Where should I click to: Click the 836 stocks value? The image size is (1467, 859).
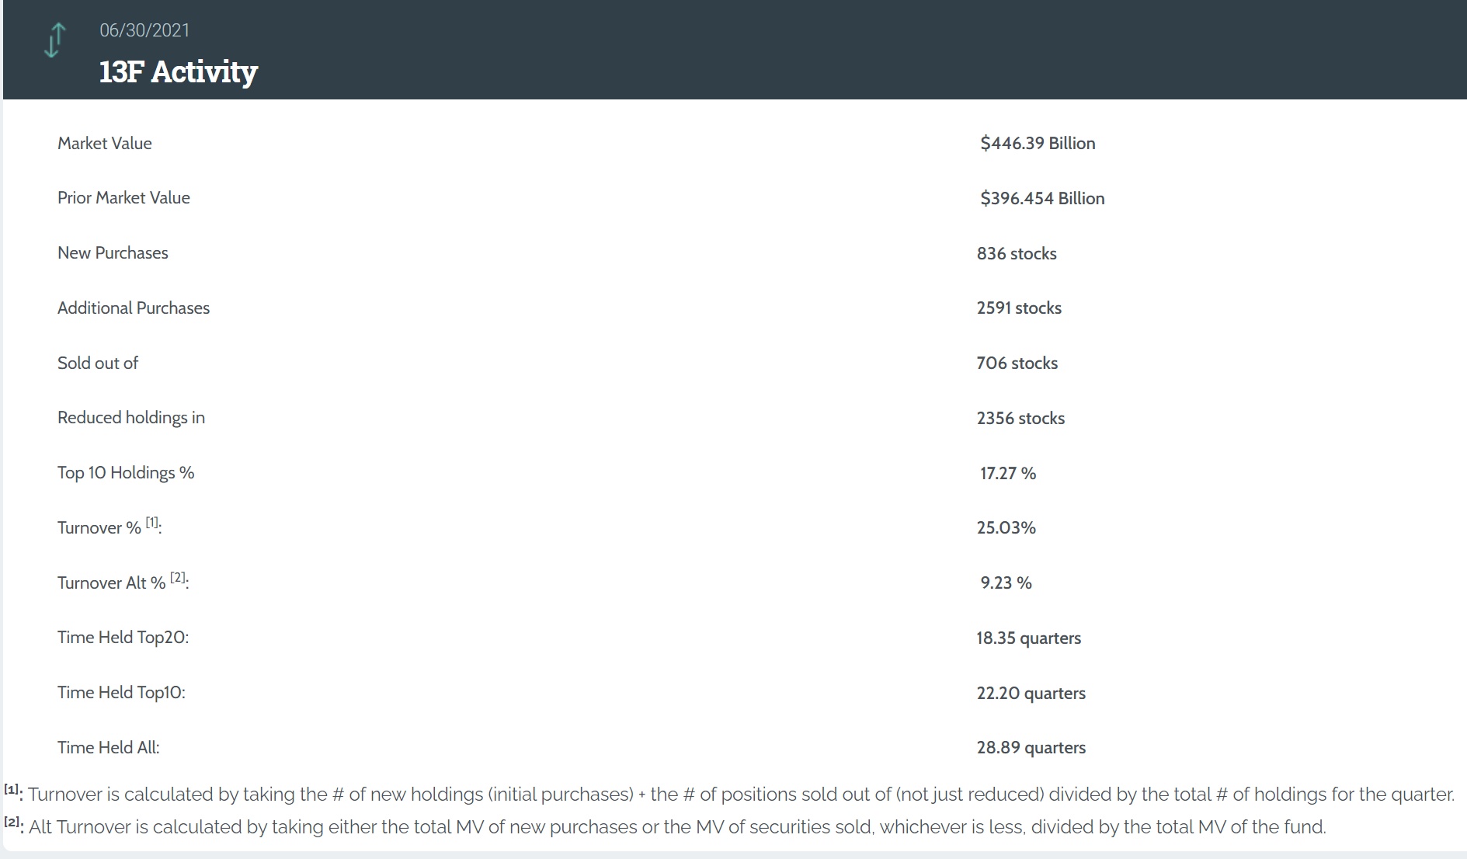click(1017, 253)
